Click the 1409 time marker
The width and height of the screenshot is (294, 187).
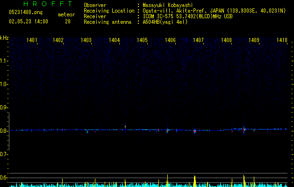(x=254, y=40)
